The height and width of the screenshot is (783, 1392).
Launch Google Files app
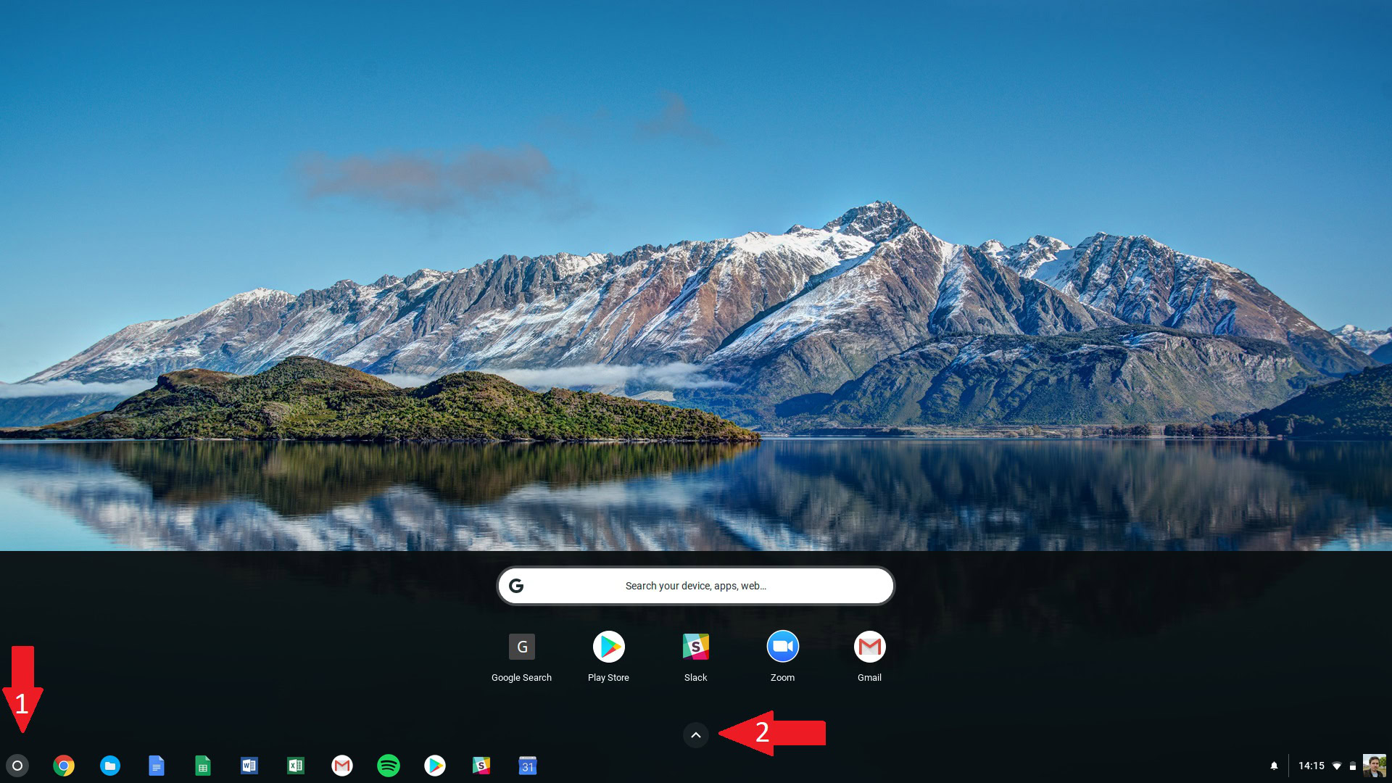[110, 765]
